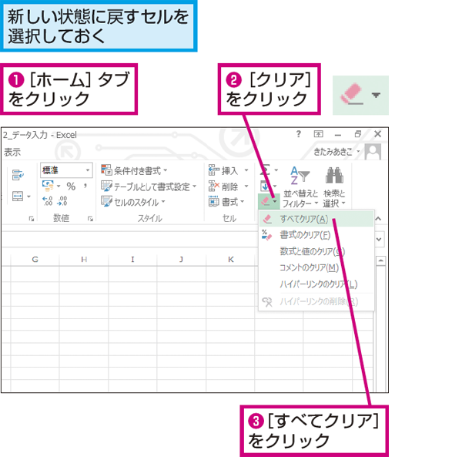Select column header H
Image resolution: width=462 pixels, height=457 pixels.
click(x=83, y=260)
